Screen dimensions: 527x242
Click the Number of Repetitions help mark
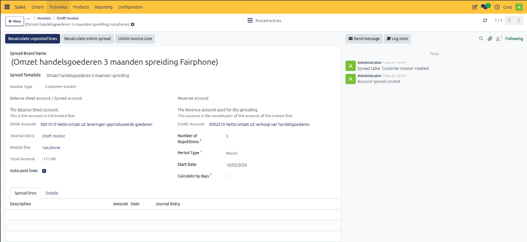click(x=201, y=140)
